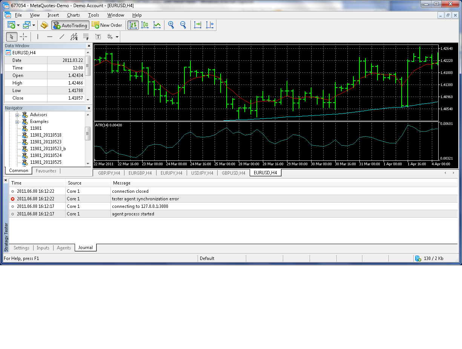462x349 pixels.
Task: Open the Strategy Tester Agents tab
Action: pos(64,248)
